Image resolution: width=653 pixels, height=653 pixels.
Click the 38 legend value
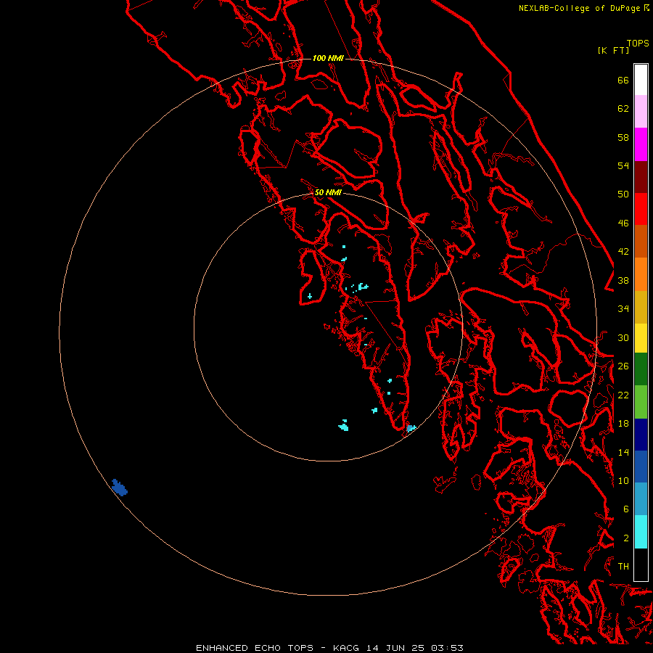623,280
